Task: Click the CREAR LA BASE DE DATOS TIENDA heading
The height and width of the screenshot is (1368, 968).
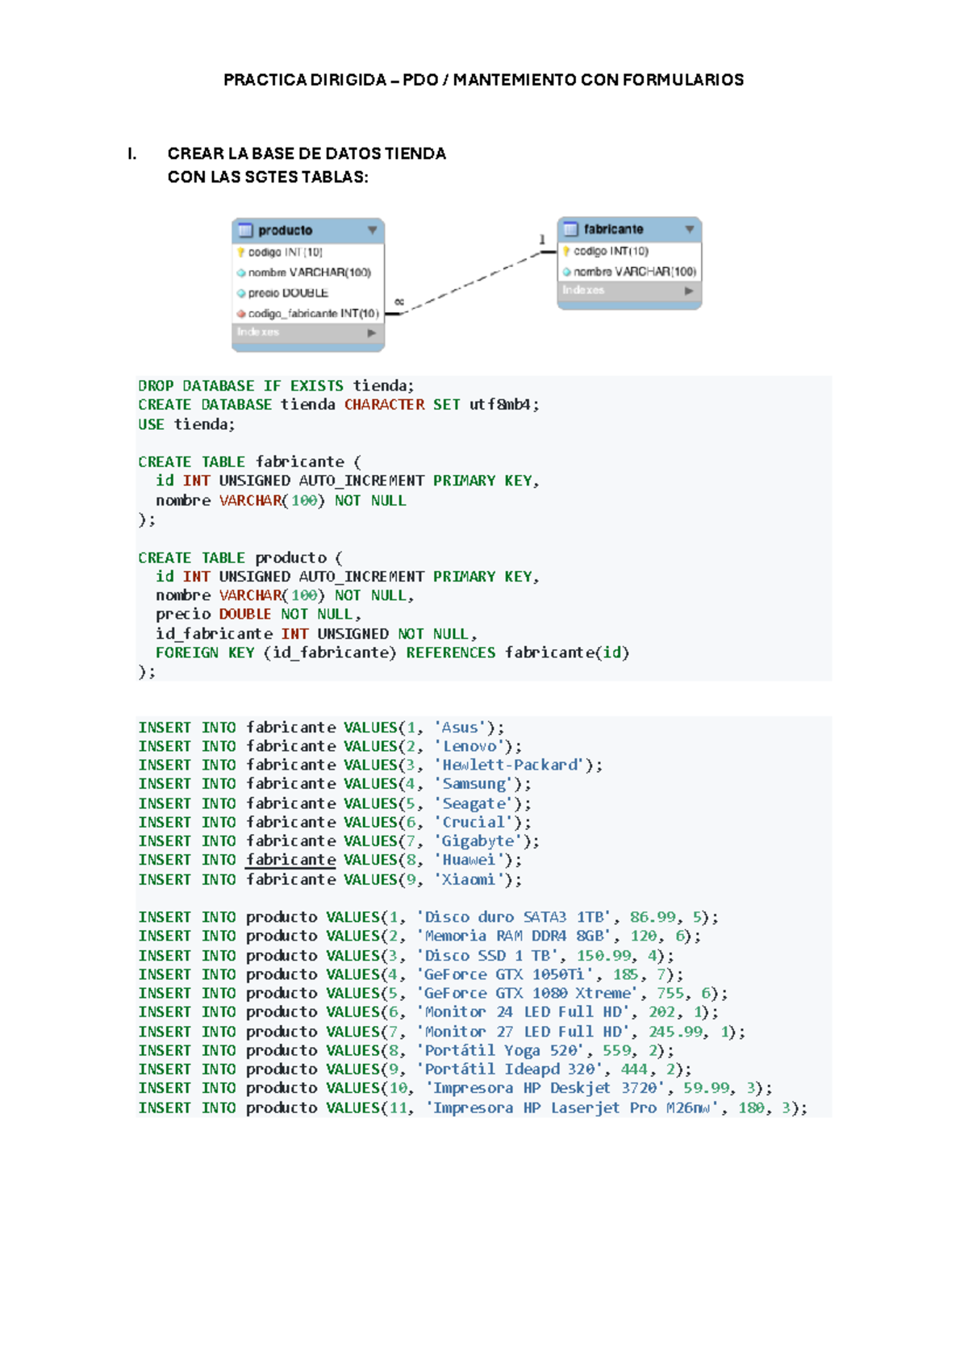Action: 307,153
